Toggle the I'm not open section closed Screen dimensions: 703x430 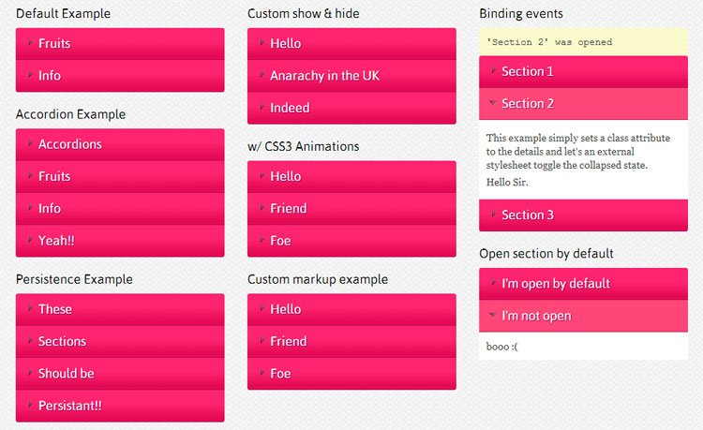pyautogui.click(x=583, y=317)
